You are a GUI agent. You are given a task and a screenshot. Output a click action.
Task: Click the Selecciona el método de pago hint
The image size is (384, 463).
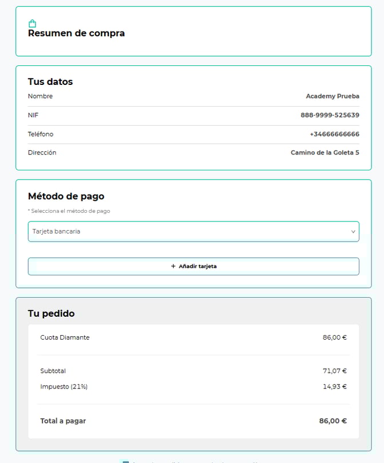coord(69,211)
